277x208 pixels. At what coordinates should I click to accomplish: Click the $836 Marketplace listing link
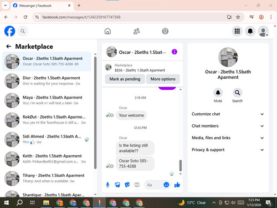pos(140,70)
